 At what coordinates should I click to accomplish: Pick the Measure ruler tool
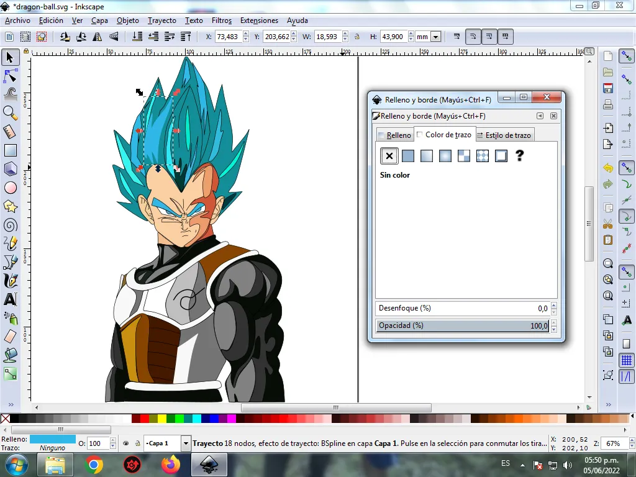[x=10, y=132]
